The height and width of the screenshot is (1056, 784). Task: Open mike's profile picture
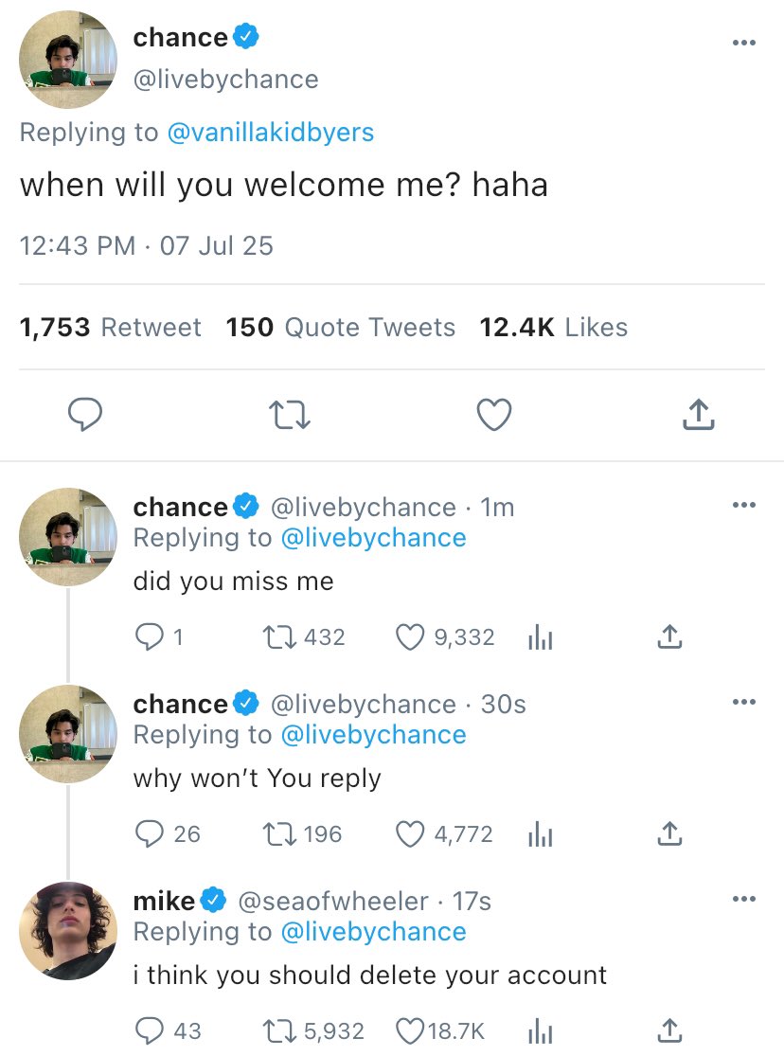(68, 929)
